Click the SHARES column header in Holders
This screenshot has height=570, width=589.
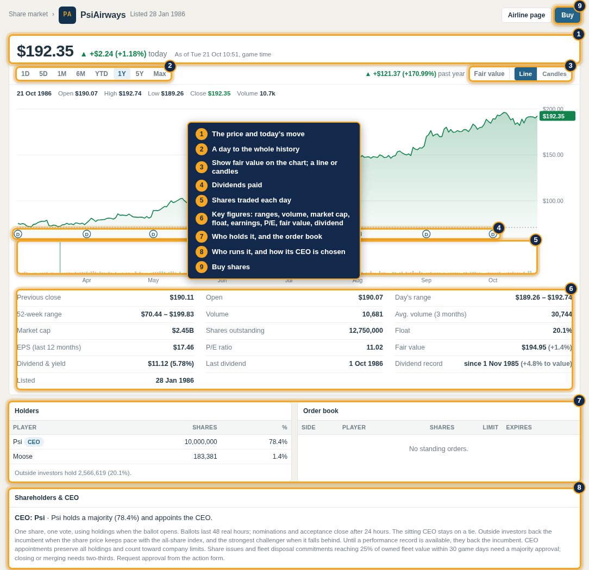click(x=204, y=427)
